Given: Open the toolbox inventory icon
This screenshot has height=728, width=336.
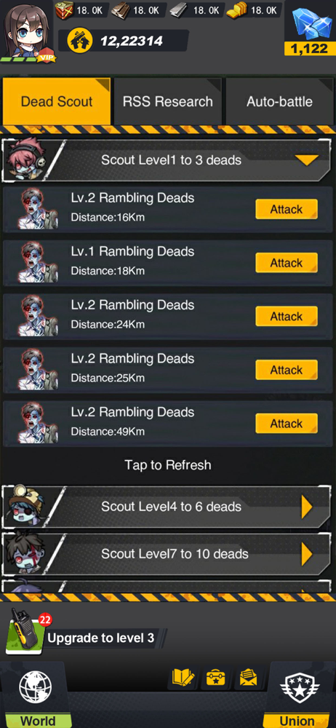Looking at the screenshot, I should 216,678.
